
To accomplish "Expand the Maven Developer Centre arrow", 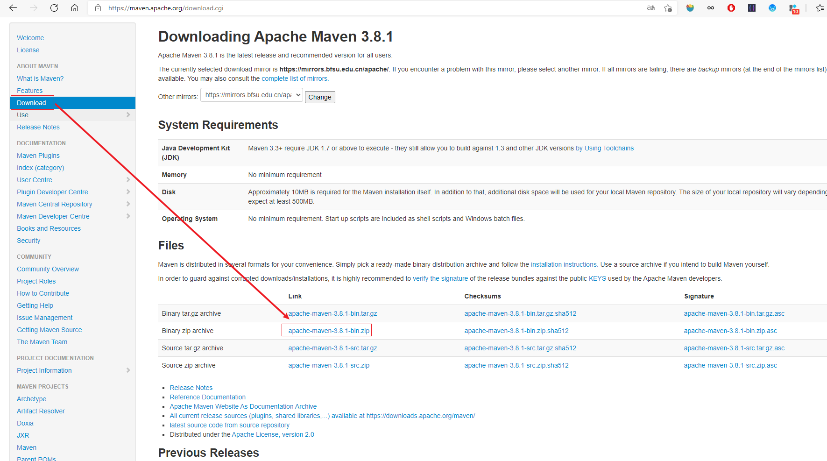I will click(128, 216).
